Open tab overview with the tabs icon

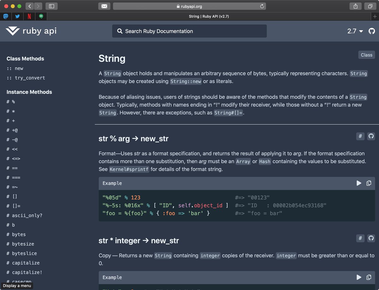point(370,6)
